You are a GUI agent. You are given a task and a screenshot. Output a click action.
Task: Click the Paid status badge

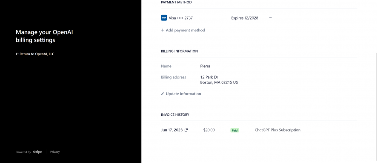(234, 130)
